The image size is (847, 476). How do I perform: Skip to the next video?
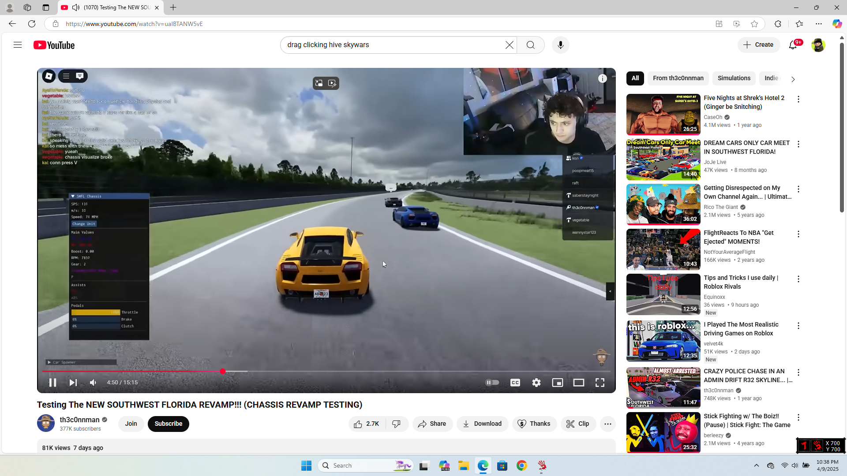pyautogui.click(x=73, y=383)
